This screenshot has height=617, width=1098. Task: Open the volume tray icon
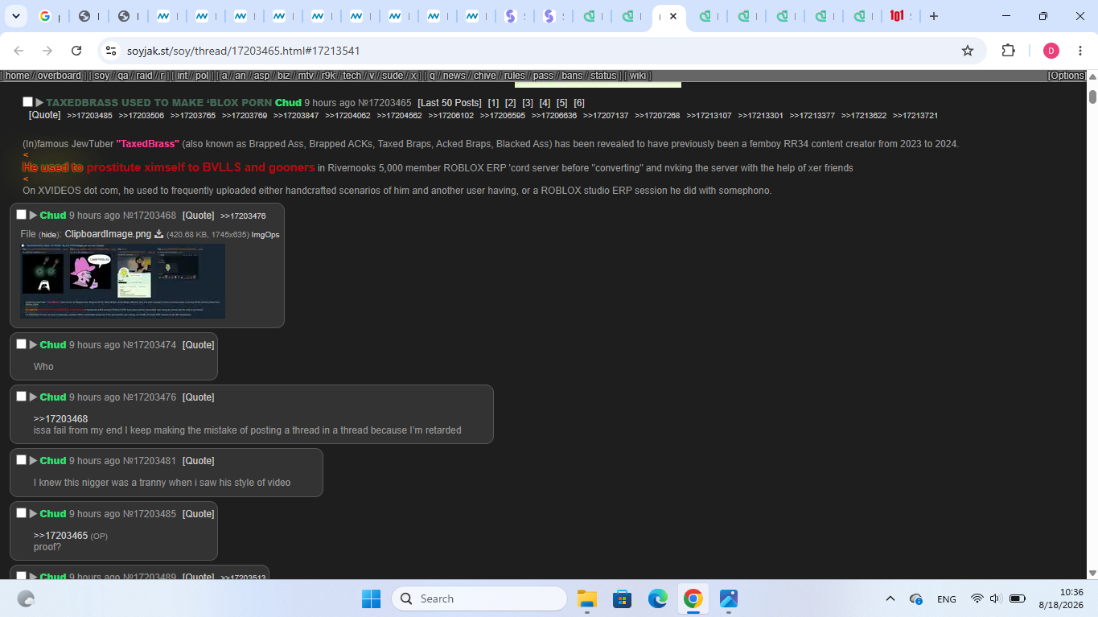[995, 598]
